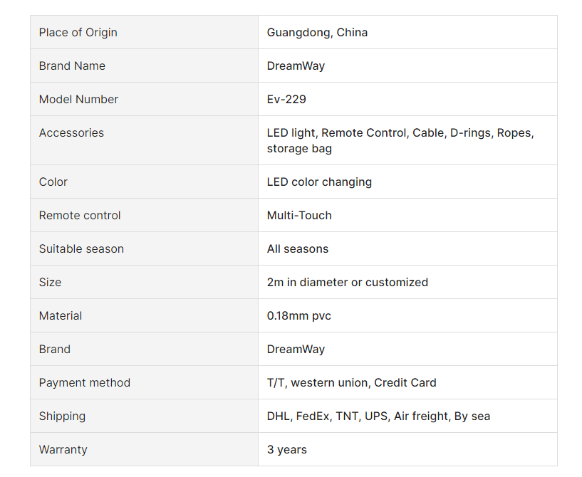Image resolution: width=582 pixels, height=477 pixels.
Task: Click the 'Brand Name' label
Action: (x=72, y=65)
